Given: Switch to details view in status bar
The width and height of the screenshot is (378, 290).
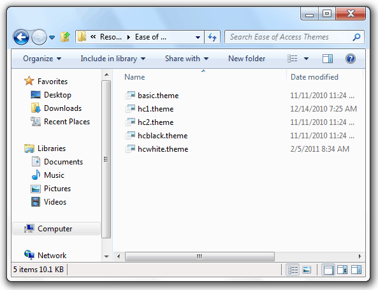Looking at the screenshot, I should (293, 270).
